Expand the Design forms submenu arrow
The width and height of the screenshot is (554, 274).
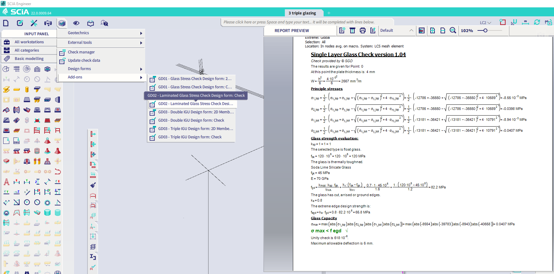pos(141,69)
